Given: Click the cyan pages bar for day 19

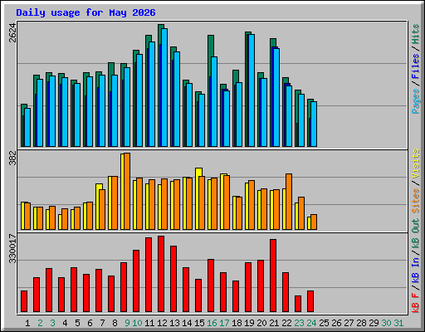Looking at the screenshot, I should pyautogui.click(x=252, y=90).
